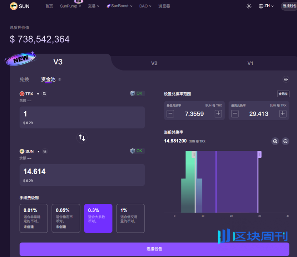
Task: Swap TRX and SUN with arrows icon
Action: (x=82, y=137)
